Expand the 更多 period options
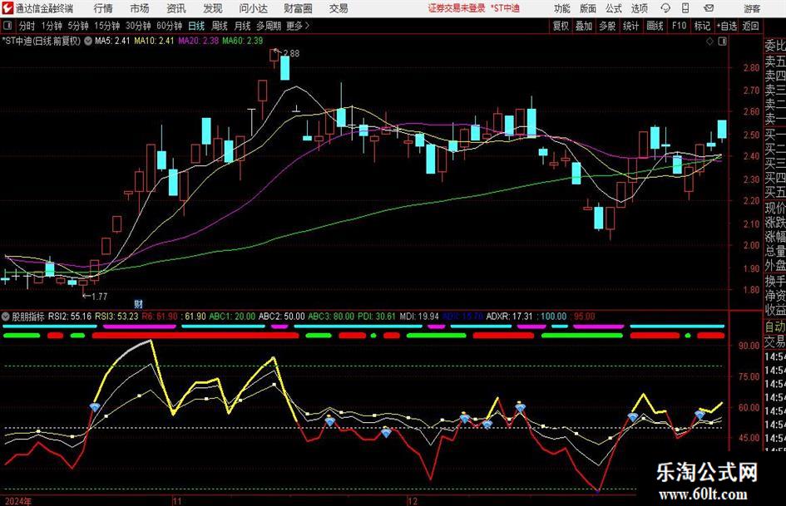The width and height of the screenshot is (786, 506). pos(298,26)
